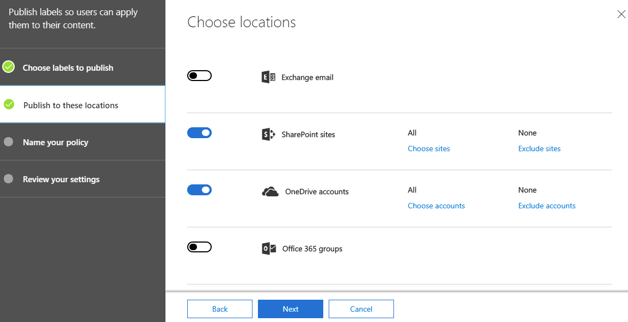Click the Exchange email label
Screen dimensions: 628x322
point(307,77)
